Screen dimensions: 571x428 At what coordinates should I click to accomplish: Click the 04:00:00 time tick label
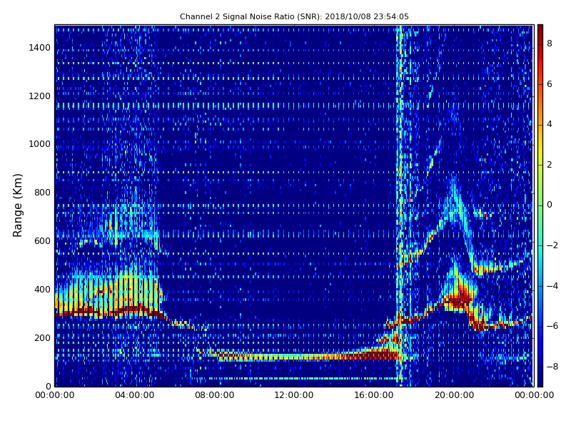tap(135, 395)
